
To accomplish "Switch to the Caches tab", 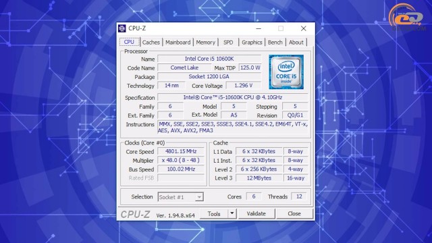I will pos(151,43).
